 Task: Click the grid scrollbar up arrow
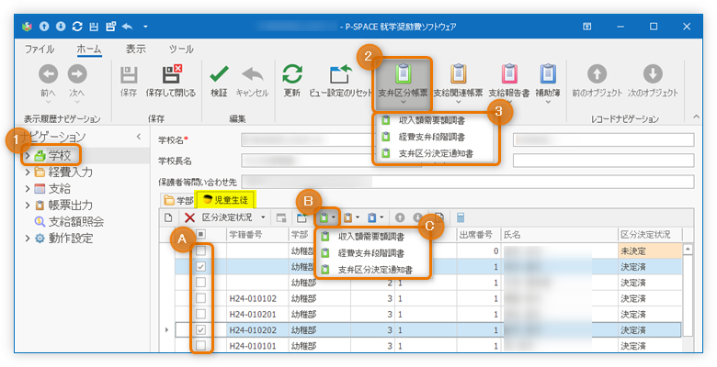coord(688,249)
